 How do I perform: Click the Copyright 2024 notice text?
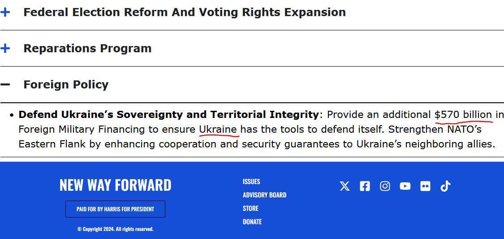(x=115, y=229)
